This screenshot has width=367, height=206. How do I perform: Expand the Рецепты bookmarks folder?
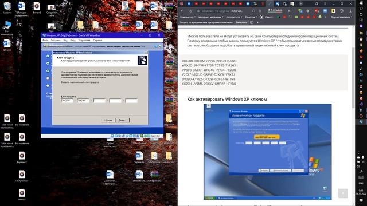pyautogui.click(x=251, y=17)
